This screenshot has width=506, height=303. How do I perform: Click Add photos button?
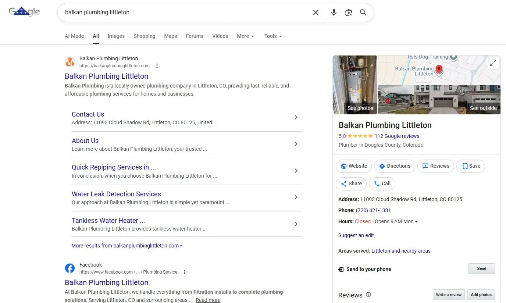(x=481, y=295)
